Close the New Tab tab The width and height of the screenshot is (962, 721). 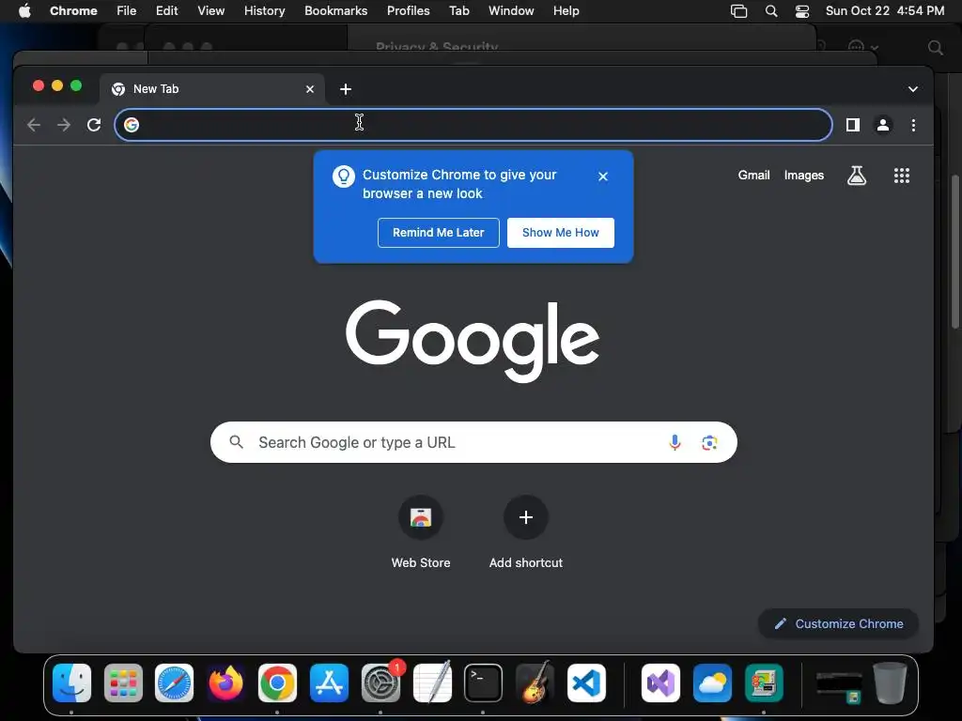pyautogui.click(x=310, y=89)
